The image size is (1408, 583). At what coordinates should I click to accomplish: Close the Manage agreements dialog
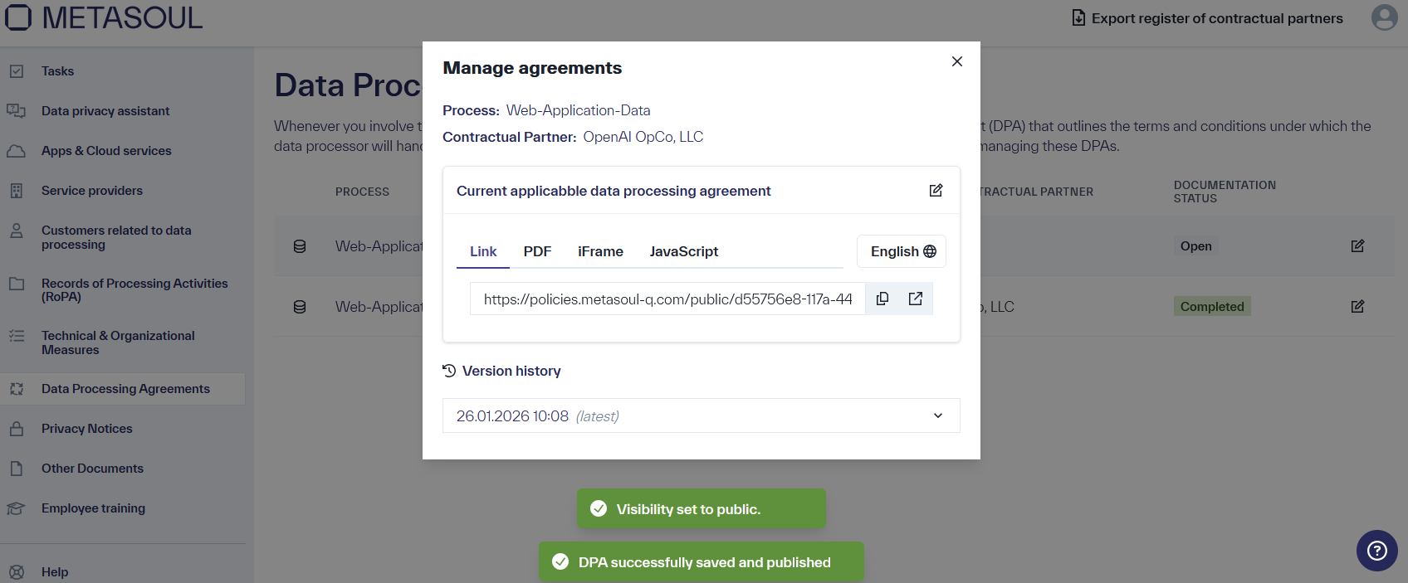[956, 61]
